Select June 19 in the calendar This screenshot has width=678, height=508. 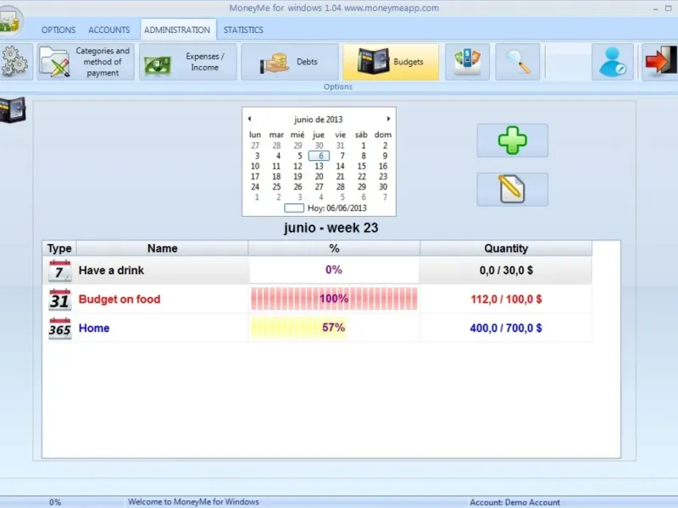coord(298,177)
